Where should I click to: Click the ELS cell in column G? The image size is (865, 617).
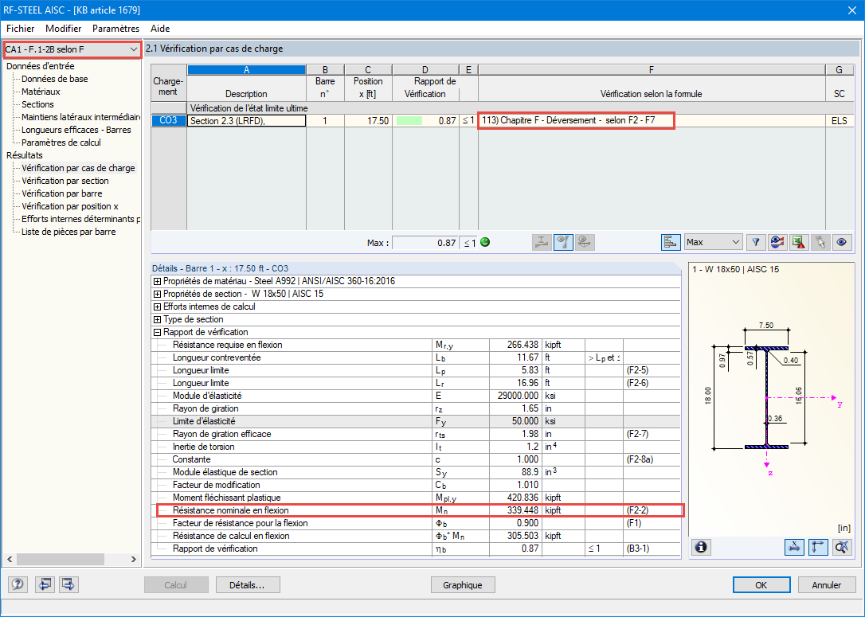click(x=839, y=121)
